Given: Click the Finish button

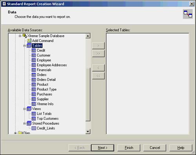Looking at the screenshot, I should click(x=129, y=148).
